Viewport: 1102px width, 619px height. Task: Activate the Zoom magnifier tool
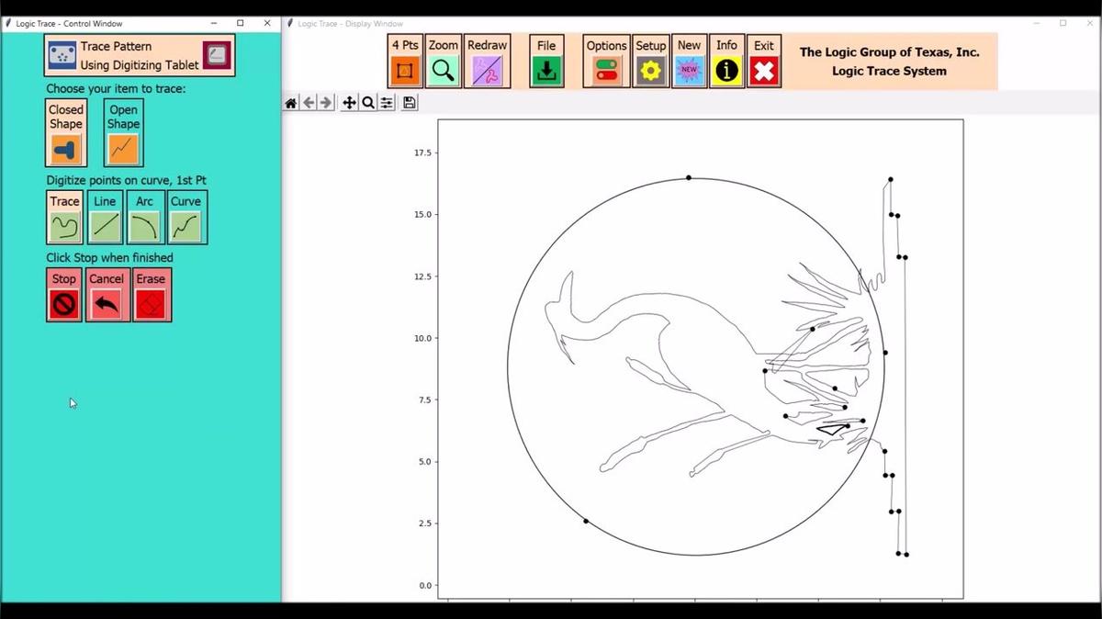tap(444, 62)
